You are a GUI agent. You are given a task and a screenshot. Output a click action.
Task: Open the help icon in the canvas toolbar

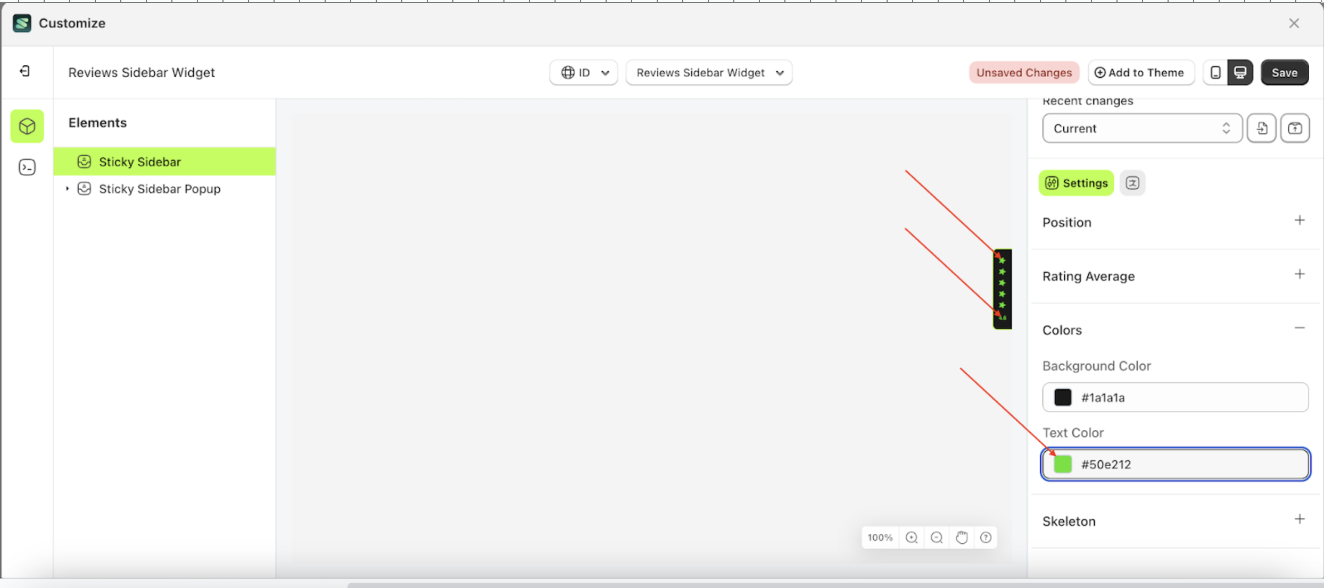point(986,537)
